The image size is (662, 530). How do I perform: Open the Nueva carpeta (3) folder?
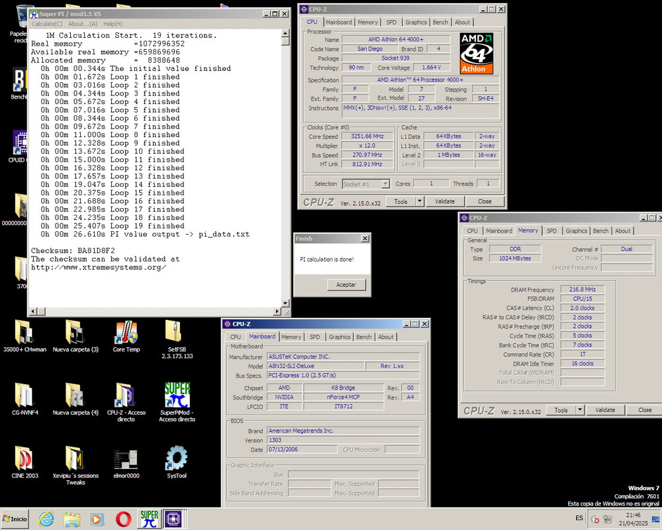pyautogui.click(x=75, y=336)
